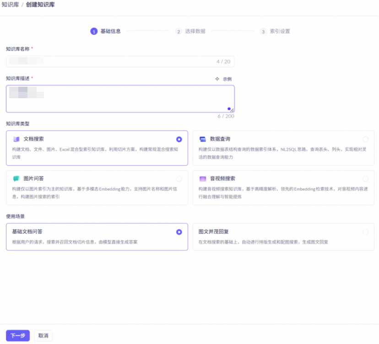Click the 文档搜索 card title
The width and height of the screenshot is (379, 344).
pyautogui.click(x=33, y=139)
